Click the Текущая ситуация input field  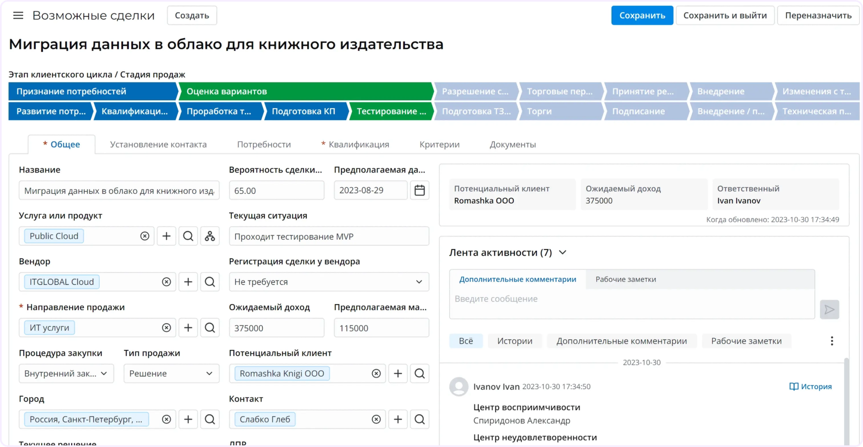(329, 236)
